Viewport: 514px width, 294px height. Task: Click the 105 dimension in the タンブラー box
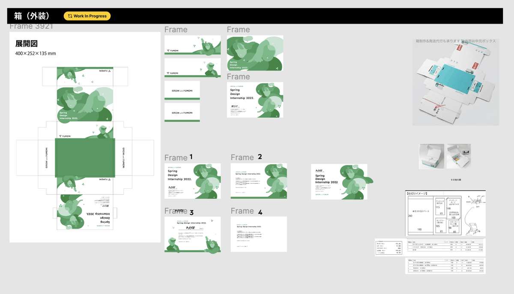click(437, 226)
